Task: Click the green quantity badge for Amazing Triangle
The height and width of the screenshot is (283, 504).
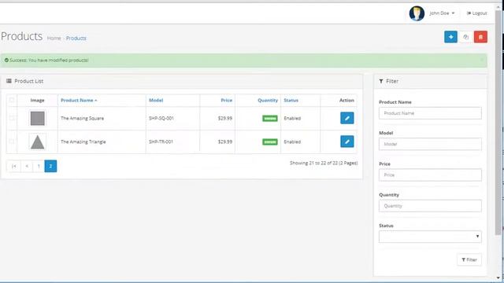Action: 270,141
